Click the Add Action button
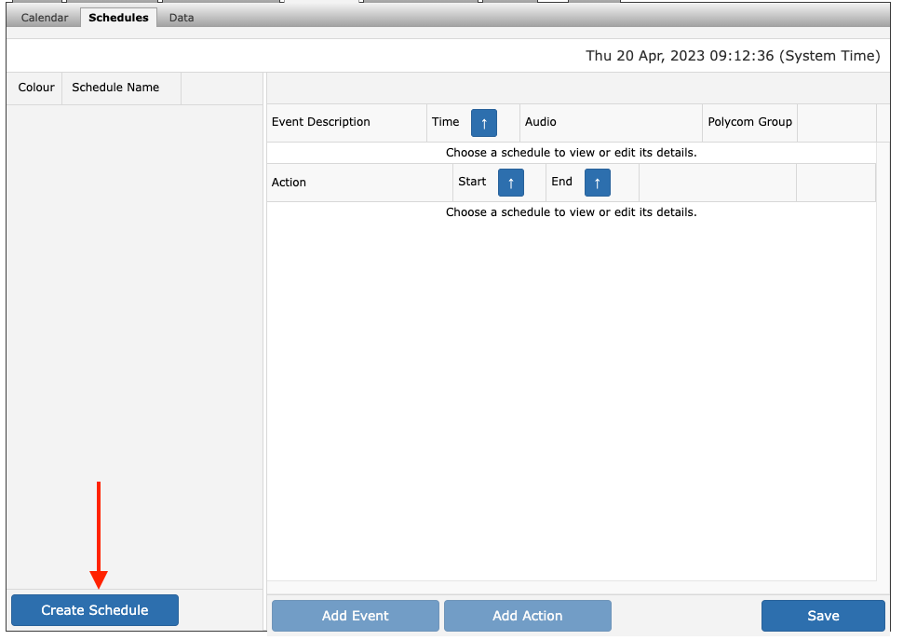The height and width of the screenshot is (640, 903). [527, 616]
